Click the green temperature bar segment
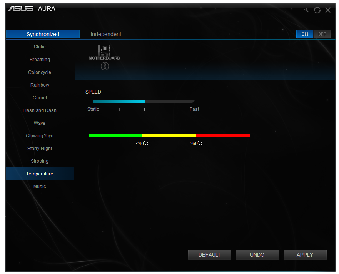 click(x=115, y=135)
